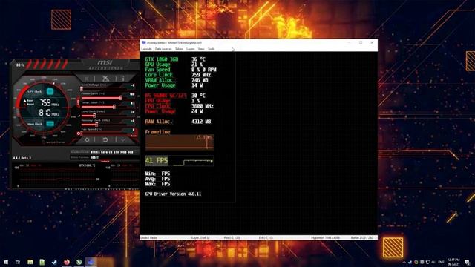Click the Fan Speed slider handle
Viewport: 475px width, 267px height.
coord(82,133)
